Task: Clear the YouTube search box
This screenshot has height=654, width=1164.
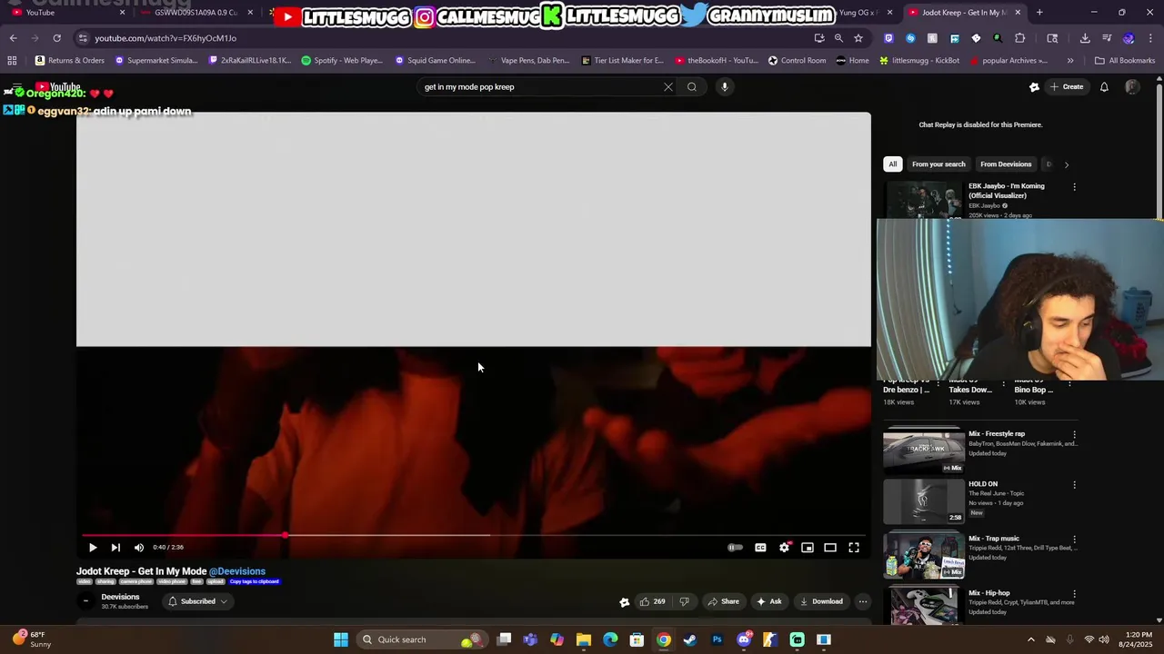Action: pos(668,87)
